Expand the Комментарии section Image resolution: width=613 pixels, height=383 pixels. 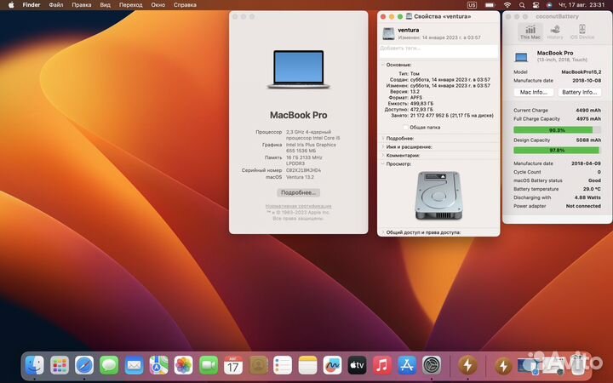coord(383,156)
